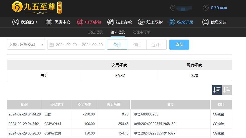Viewport: 246px width, 138px height.
Task: Switch to the 投注记录 tab
Action: point(95,32)
